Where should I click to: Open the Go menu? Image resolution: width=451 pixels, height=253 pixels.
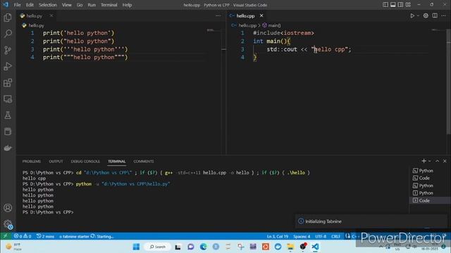pos(80,5)
